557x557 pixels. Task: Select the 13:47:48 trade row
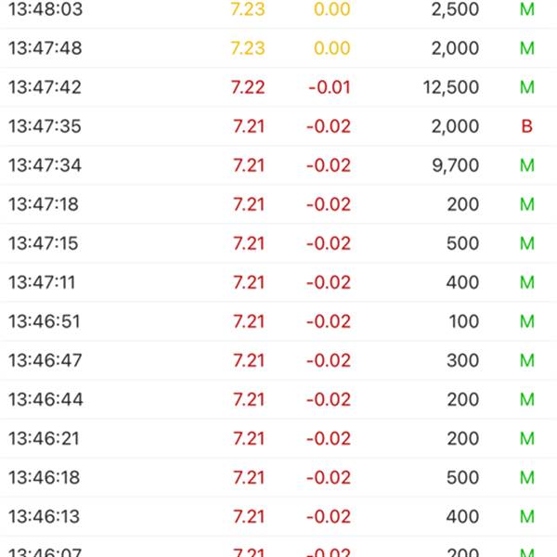278,48
